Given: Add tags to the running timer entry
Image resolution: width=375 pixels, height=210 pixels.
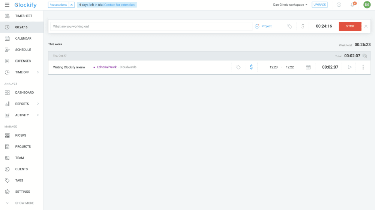Looking at the screenshot, I should pos(289,26).
